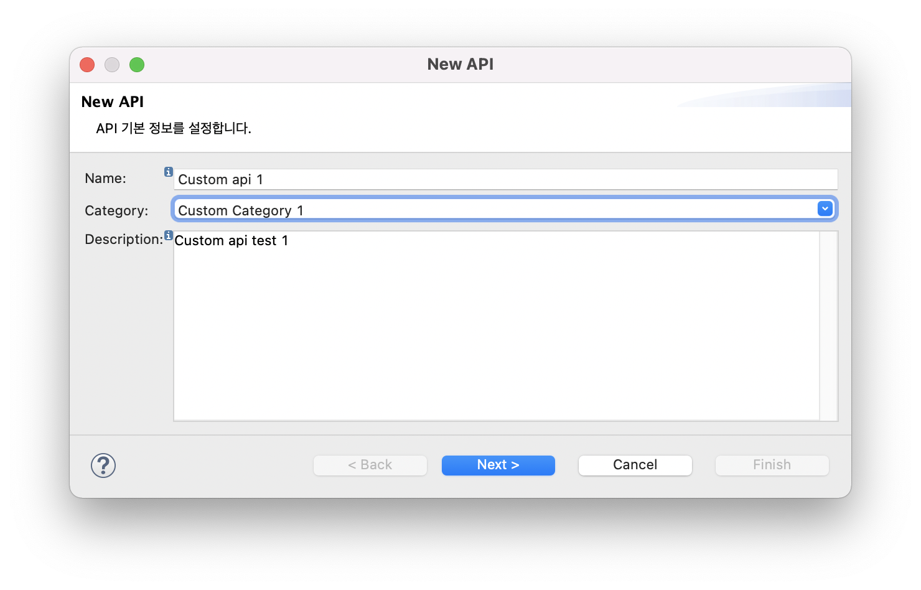This screenshot has height=590, width=921.
Task: Click Next to proceed in the wizard
Action: (498, 465)
